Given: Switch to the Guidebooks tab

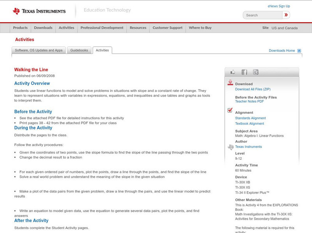Looking at the screenshot, I should pos(79,50).
